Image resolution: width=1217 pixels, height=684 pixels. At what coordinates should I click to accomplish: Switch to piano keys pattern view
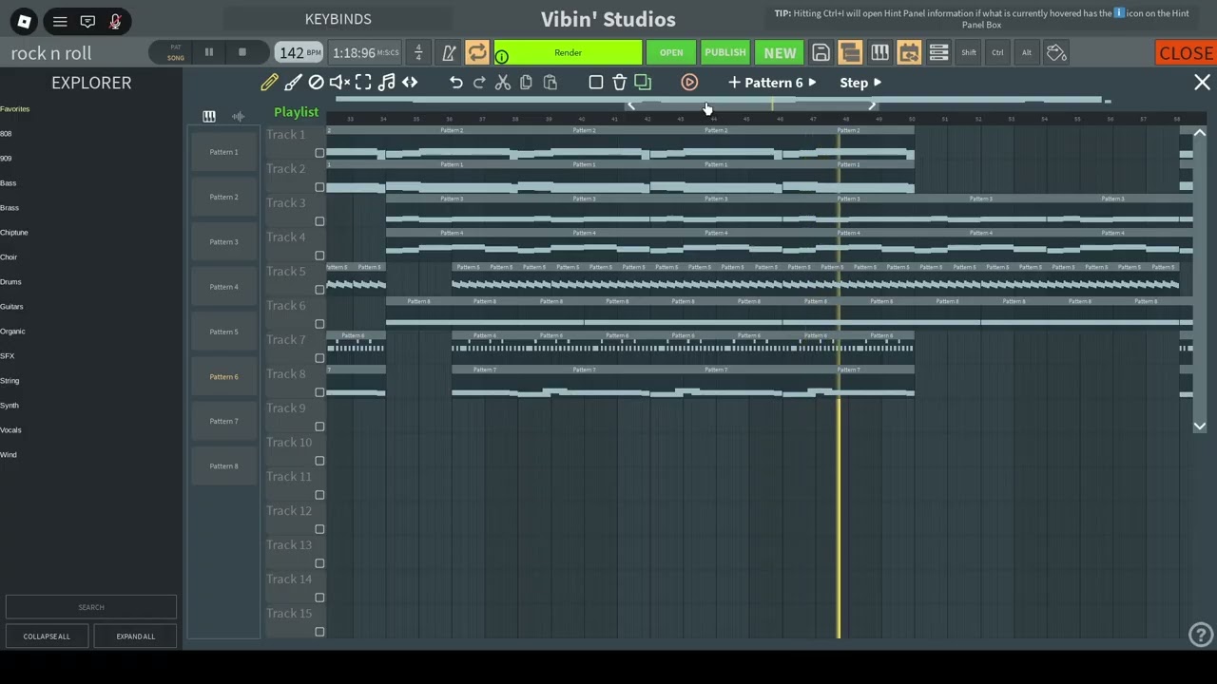209,116
